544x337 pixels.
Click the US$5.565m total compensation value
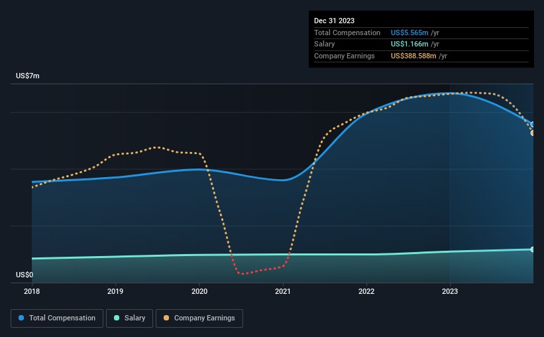pyautogui.click(x=409, y=33)
